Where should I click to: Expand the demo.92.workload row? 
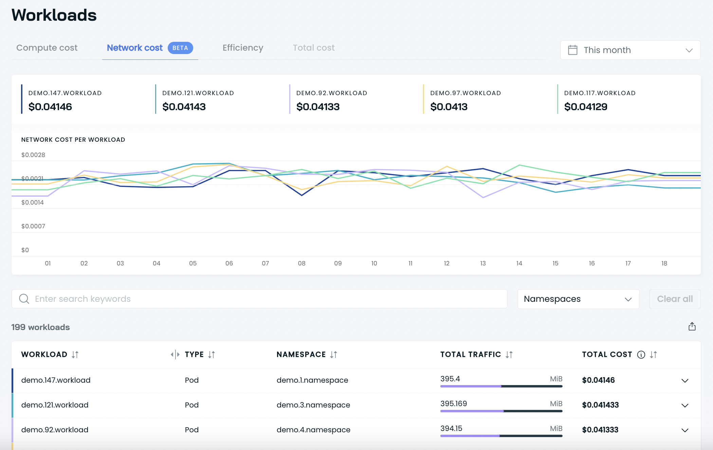(685, 430)
